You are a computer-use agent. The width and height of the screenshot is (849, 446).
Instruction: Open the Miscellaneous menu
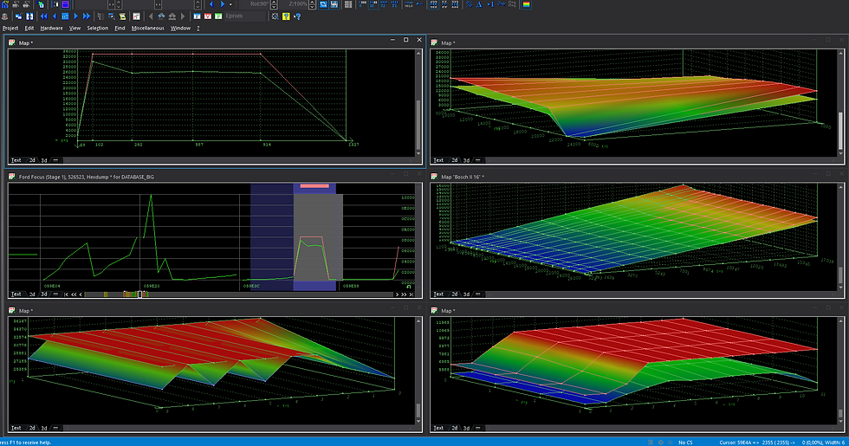pyautogui.click(x=148, y=28)
